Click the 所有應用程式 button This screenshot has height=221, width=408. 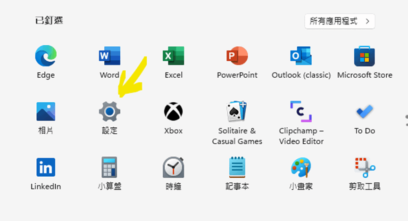[x=340, y=21]
